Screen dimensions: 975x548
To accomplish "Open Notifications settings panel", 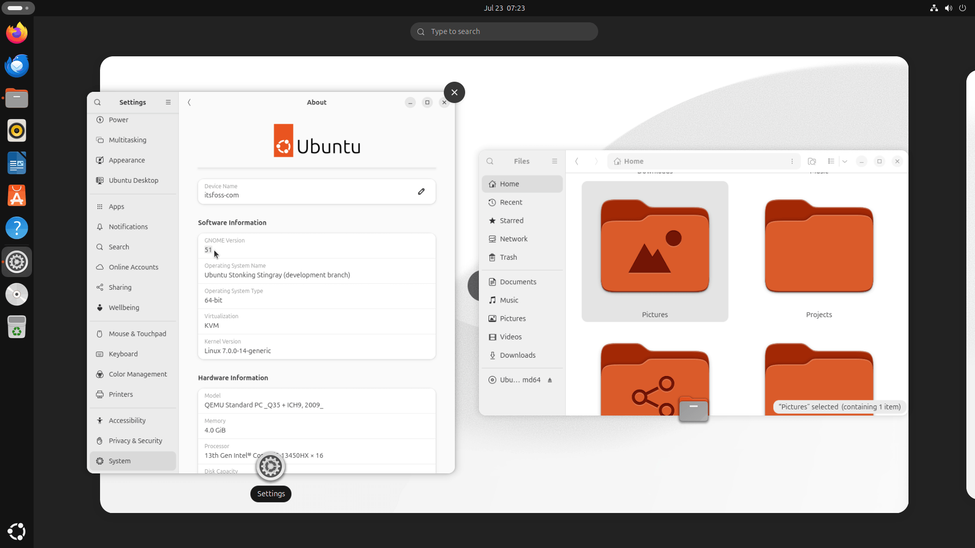I will [x=133, y=227].
